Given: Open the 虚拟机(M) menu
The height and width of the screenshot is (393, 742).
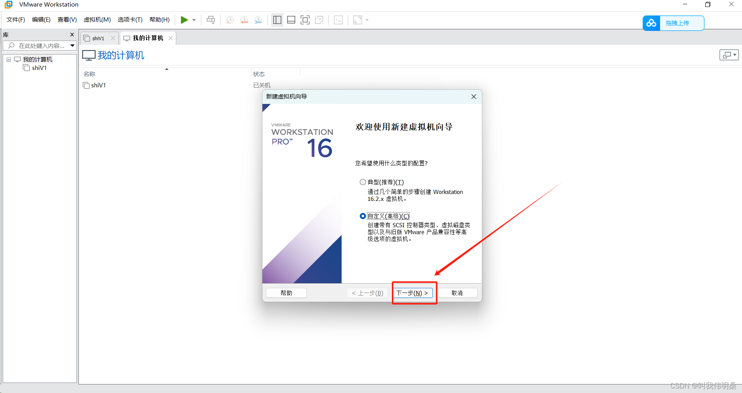Looking at the screenshot, I should [97, 20].
